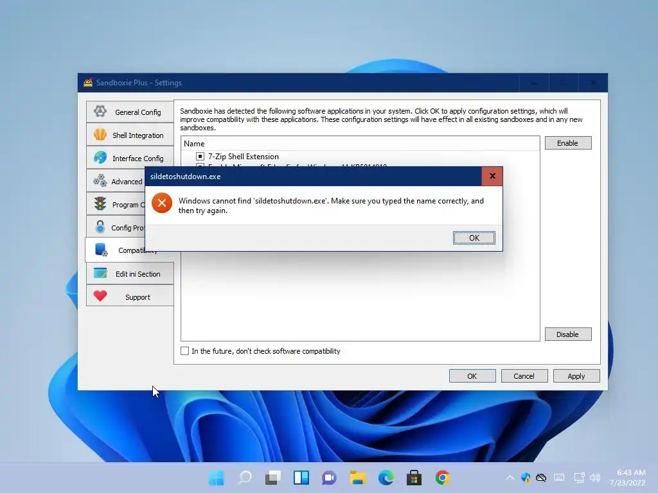Click the Name column header
This screenshot has width=658, height=493.
click(x=360, y=143)
